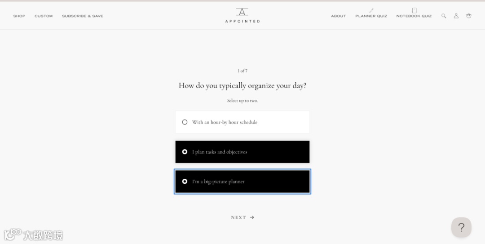Image resolution: width=485 pixels, height=244 pixels.
Task: Deselect the 'I'm a big-picture planner' radio
Action: [185, 182]
